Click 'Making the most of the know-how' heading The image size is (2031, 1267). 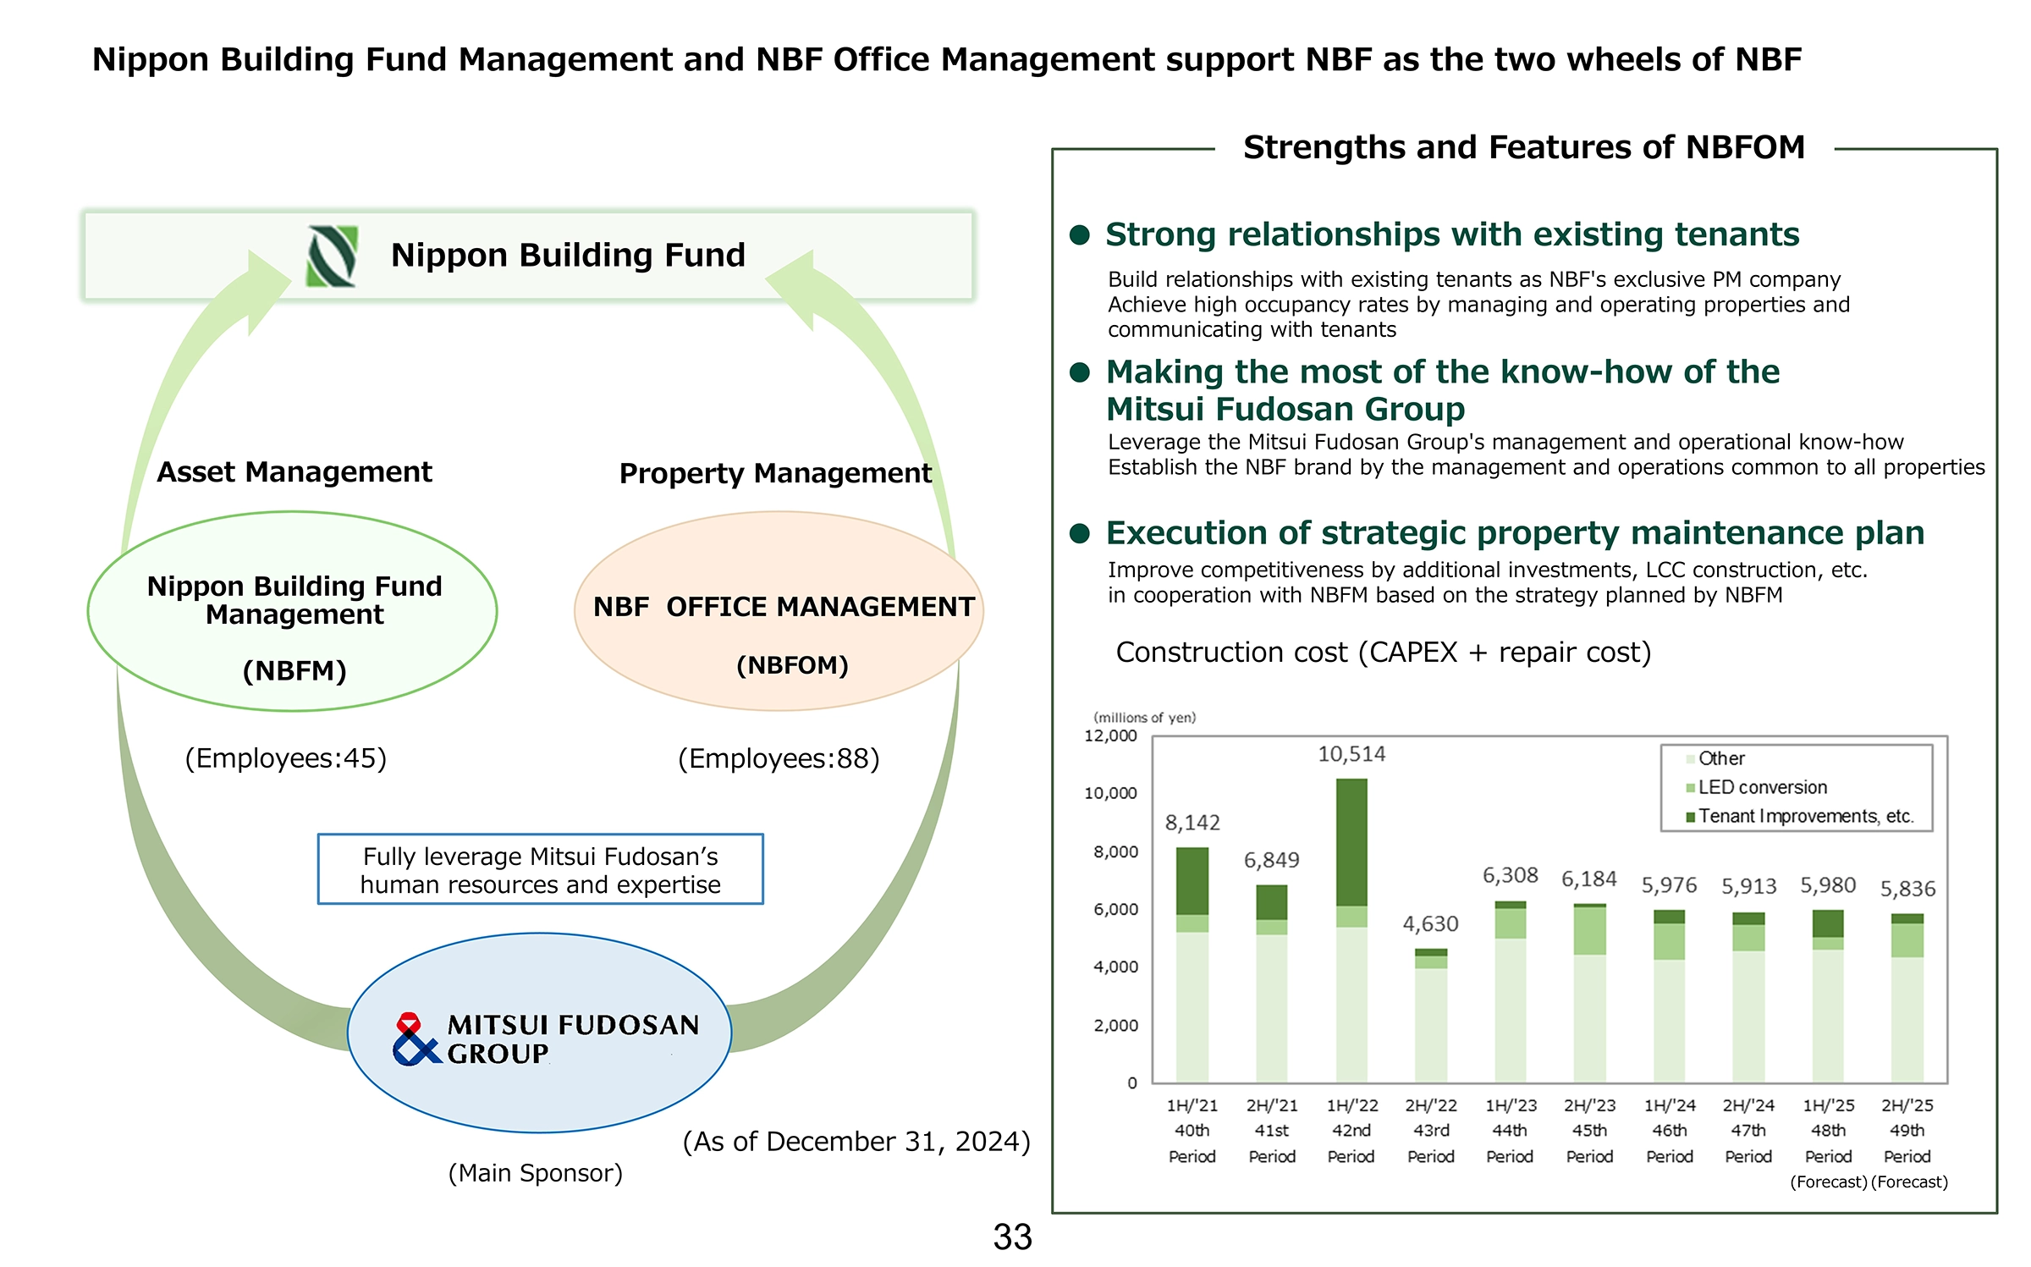[1443, 390]
